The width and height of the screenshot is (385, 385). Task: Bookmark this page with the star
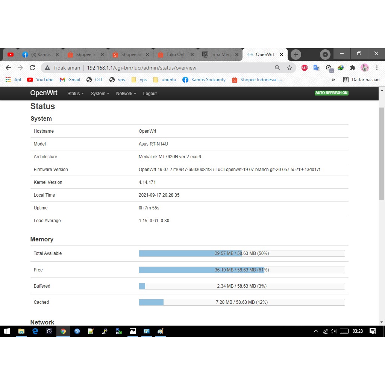290,68
